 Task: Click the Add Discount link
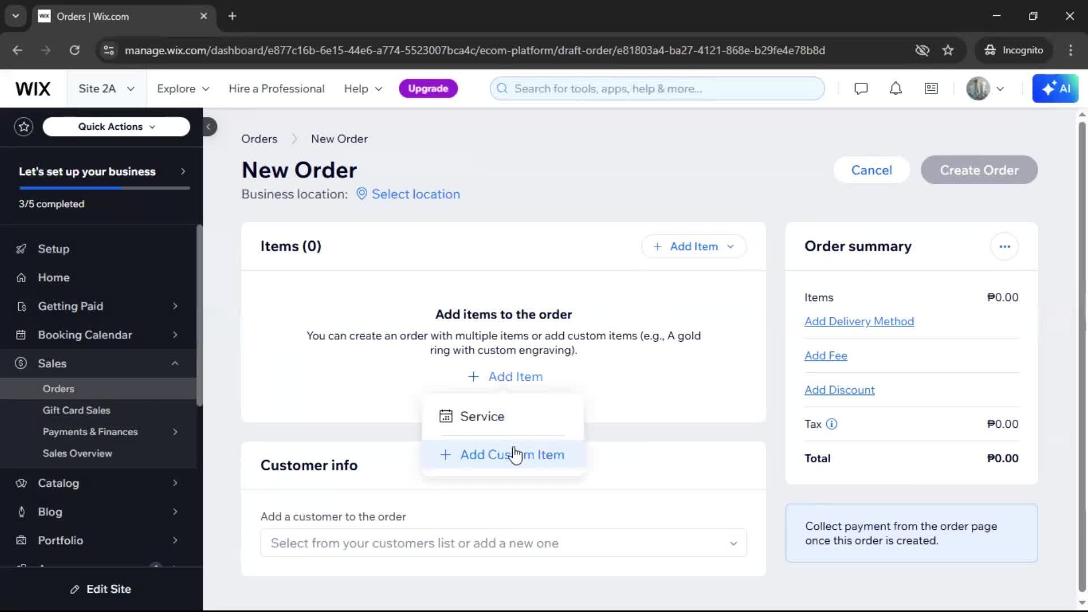[x=839, y=390]
